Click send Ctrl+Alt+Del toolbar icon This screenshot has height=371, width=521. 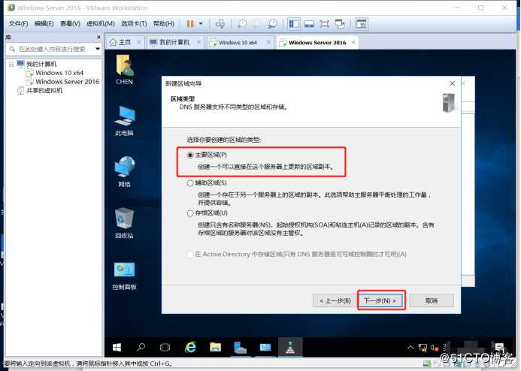[x=220, y=24]
